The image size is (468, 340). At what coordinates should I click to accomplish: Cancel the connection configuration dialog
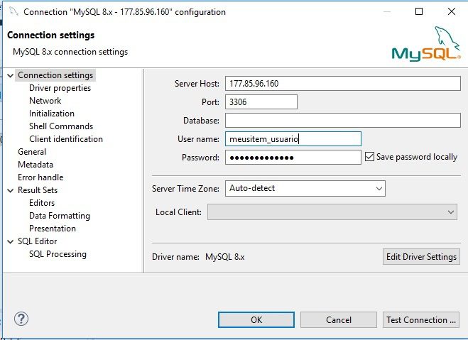pos(339,319)
